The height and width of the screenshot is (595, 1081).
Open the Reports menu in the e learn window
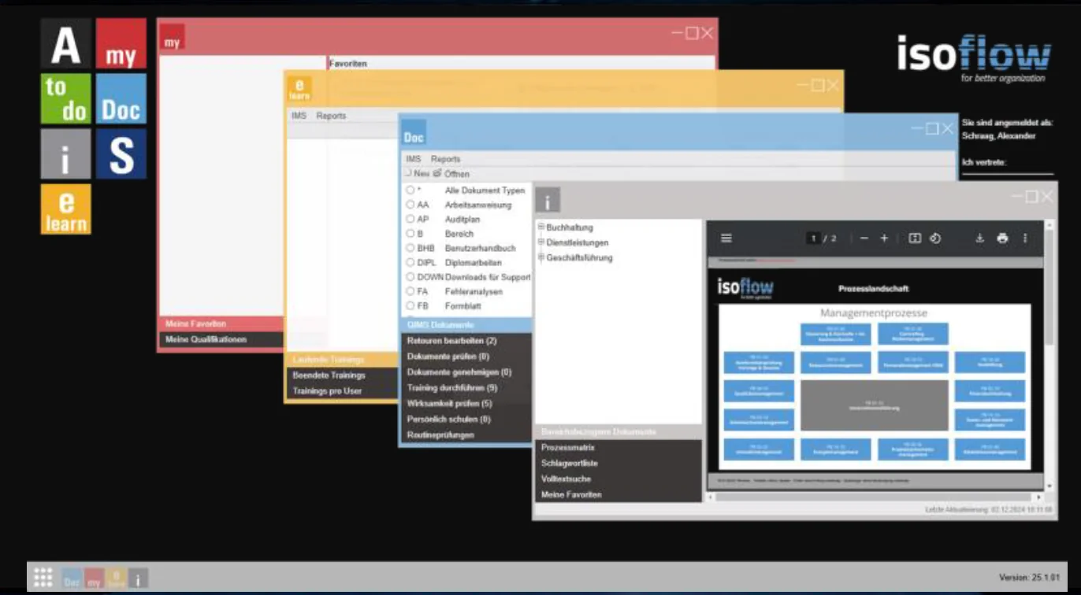tap(331, 116)
